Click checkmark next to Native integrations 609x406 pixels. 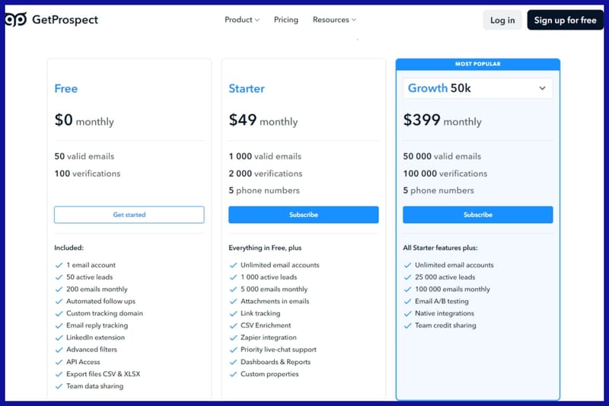click(407, 313)
